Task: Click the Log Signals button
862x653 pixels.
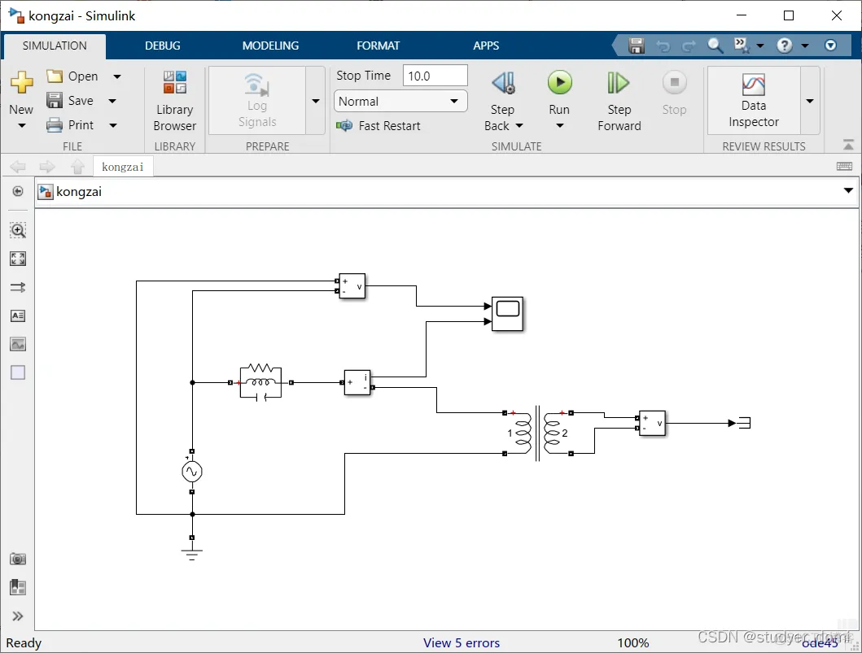Action: (256, 101)
